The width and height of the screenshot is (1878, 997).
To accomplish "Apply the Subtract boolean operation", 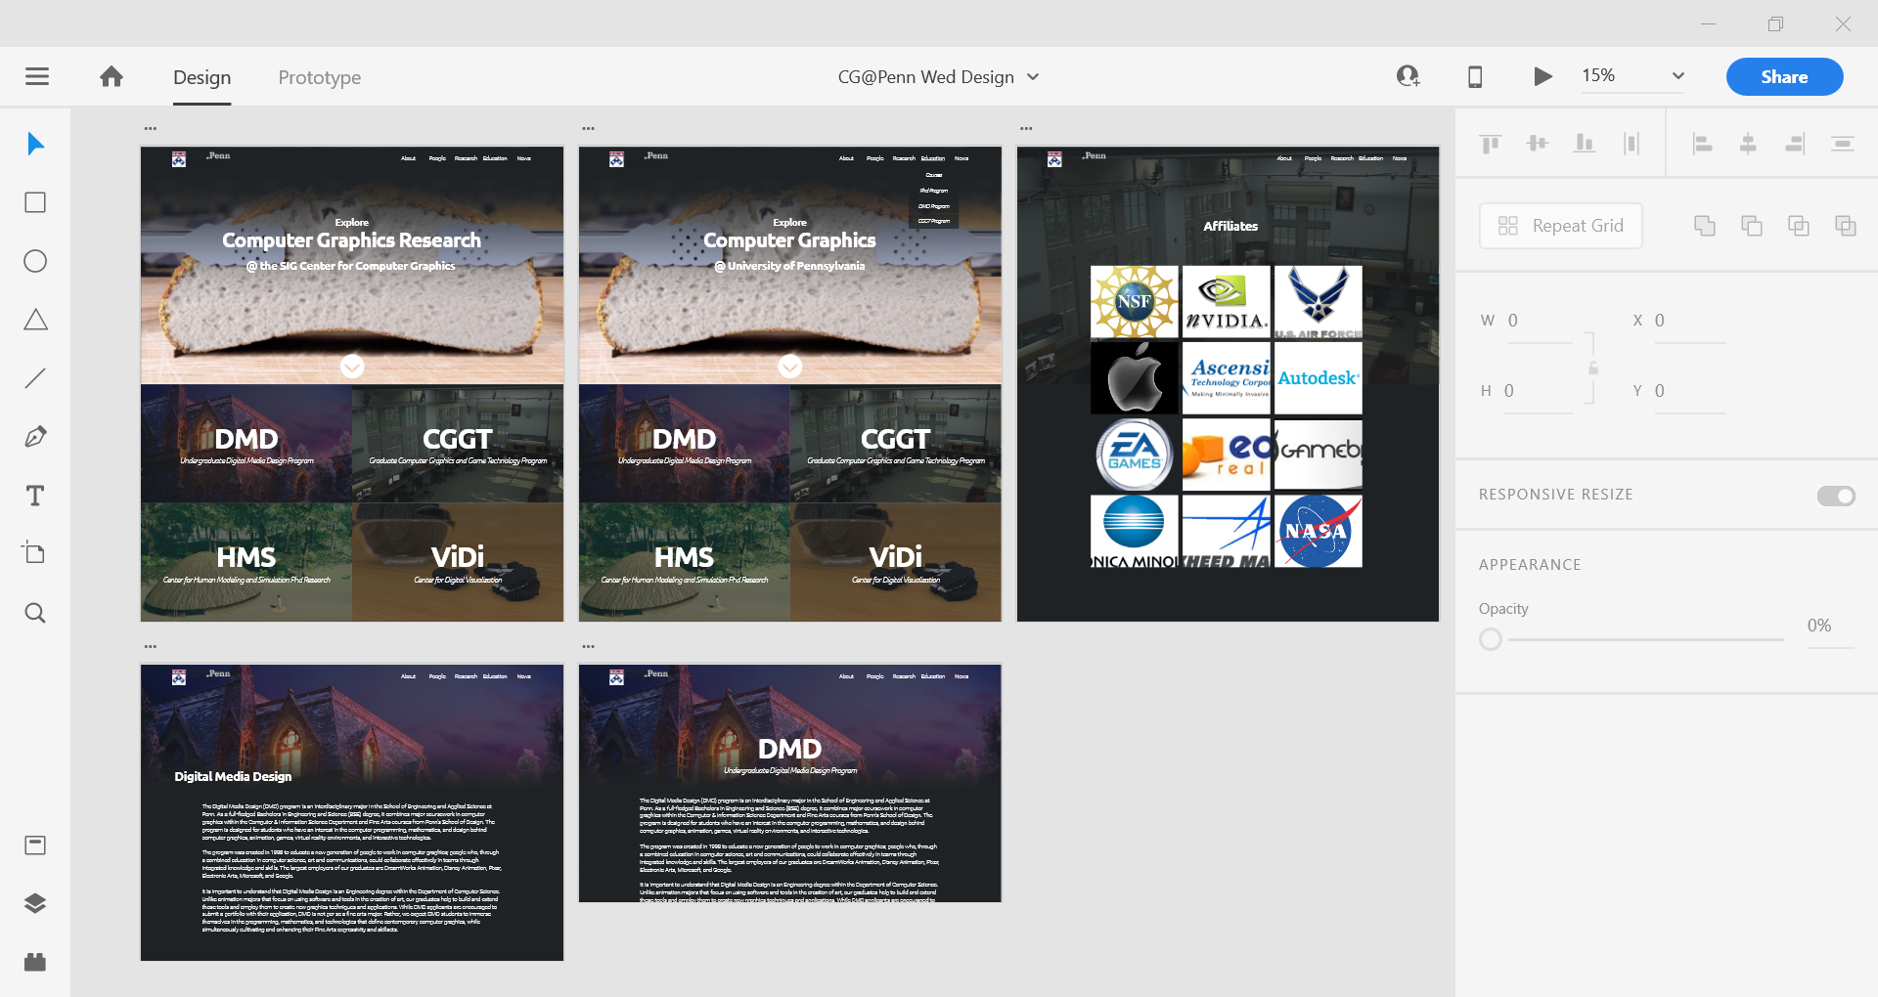I will (1752, 226).
